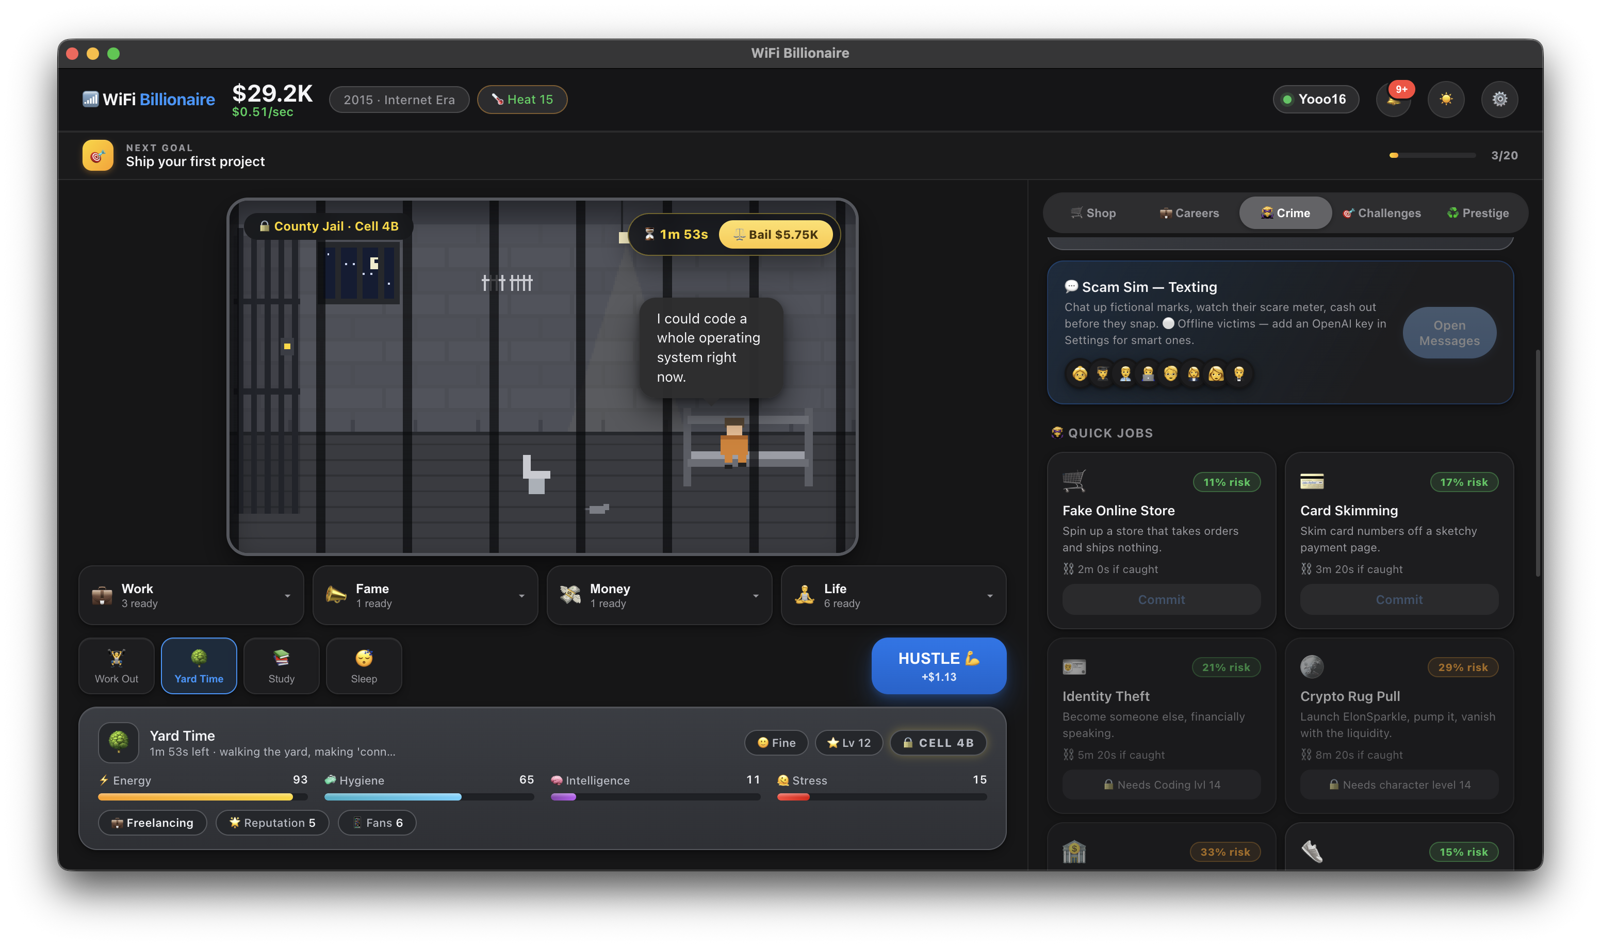Click the locked Needs character level 14 button
Screen dimensions: 1601x947
click(1399, 785)
